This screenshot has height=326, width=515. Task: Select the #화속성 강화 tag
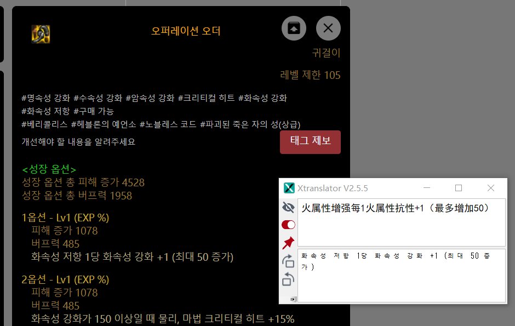click(262, 98)
